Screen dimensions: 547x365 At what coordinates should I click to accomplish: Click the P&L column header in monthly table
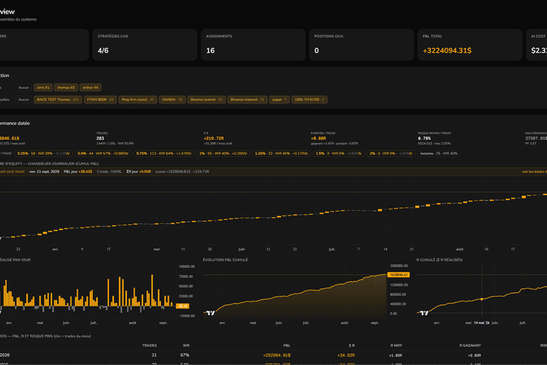[287, 346]
